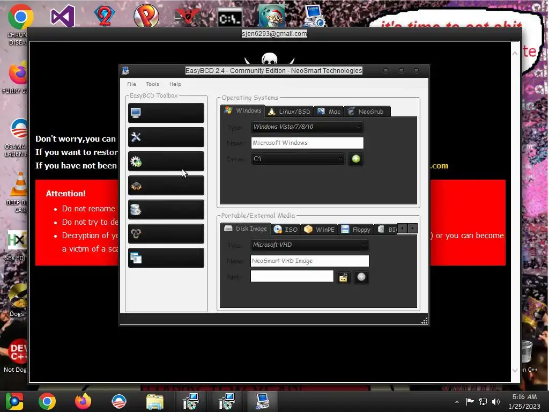This screenshot has width=549, height=412.
Task: Click the NeoSmart VHD Image name field
Action: tap(309, 261)
